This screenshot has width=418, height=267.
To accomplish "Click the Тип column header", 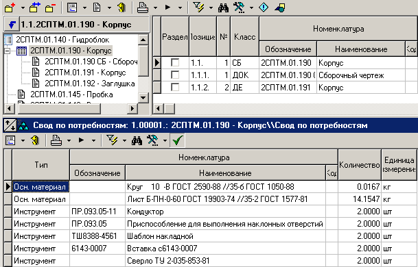I will [x=41, y=165].
